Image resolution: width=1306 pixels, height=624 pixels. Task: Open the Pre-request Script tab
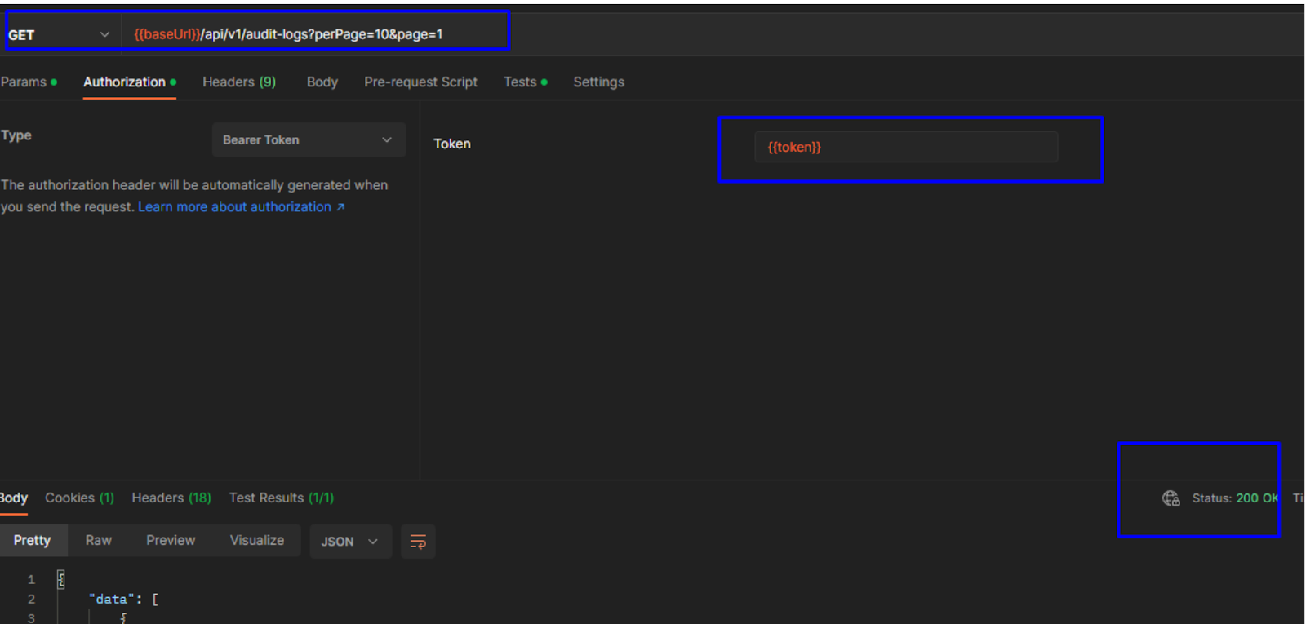click(420, 82)
